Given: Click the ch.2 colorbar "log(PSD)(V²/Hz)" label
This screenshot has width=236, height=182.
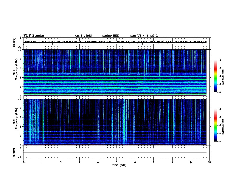Looking at the screenshot, I should (223, 126).
